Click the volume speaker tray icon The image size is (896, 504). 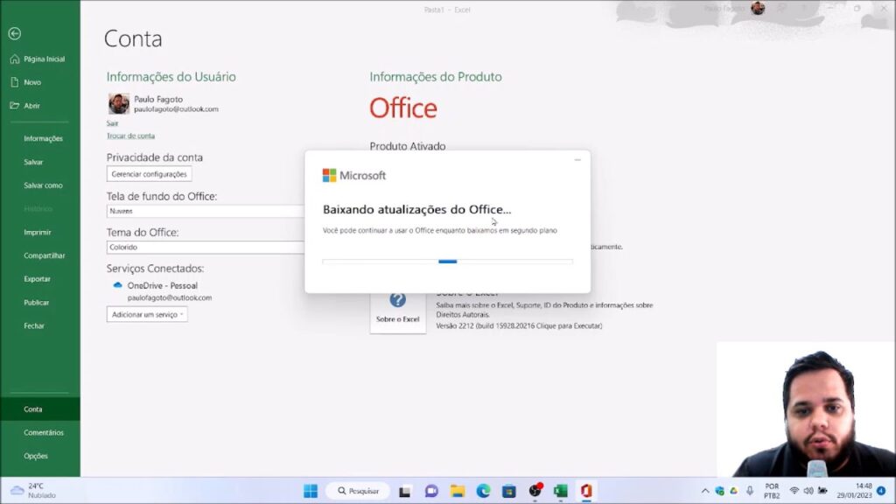pos(808,491)
